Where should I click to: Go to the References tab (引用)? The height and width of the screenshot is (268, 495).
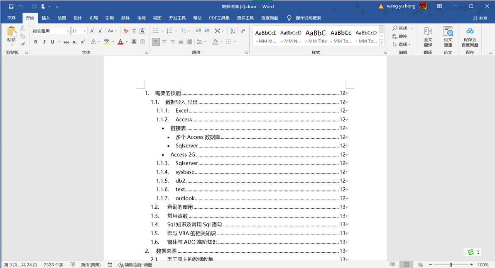(110, 18)
